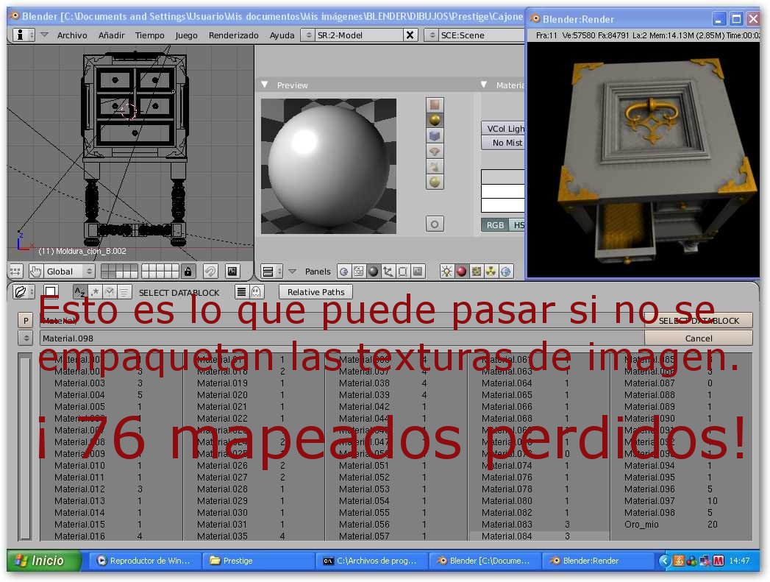
Task: Toggle the VCol Light button
Action: click(x=503, y=128)
